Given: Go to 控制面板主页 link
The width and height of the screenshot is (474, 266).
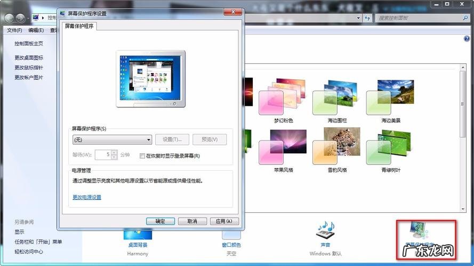Looking at the screenshot, I should pyautogui.click(x=29, y=44).
